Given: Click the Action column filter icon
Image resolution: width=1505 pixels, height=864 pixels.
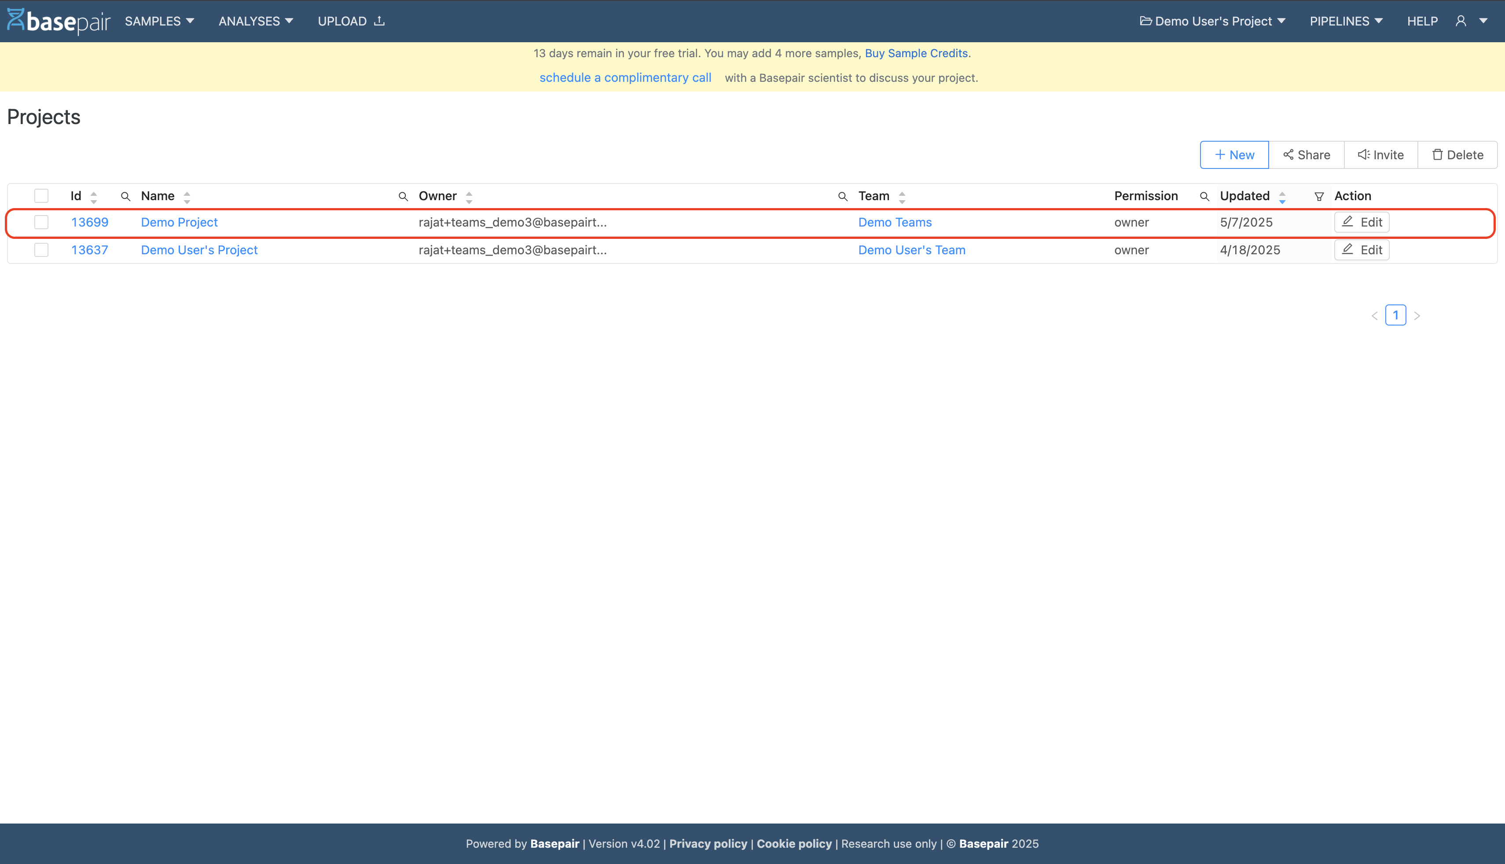Looking at the screenshot, I should pos(1319,196).
